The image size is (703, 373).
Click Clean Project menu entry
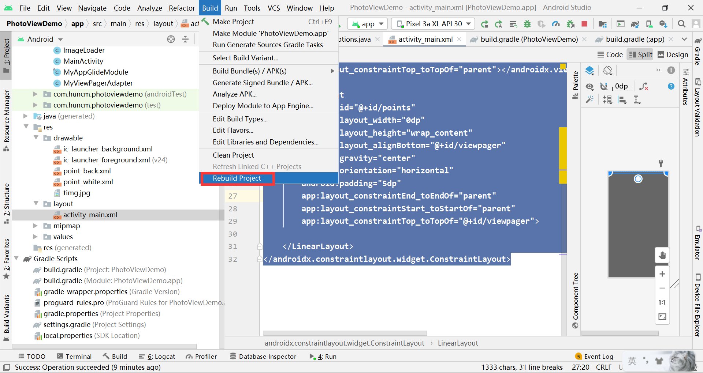coord(269,155)
